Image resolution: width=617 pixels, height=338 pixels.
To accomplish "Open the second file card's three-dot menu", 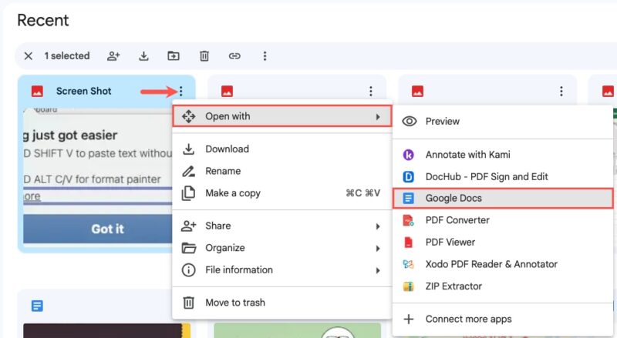I will [x=371, y=91].
